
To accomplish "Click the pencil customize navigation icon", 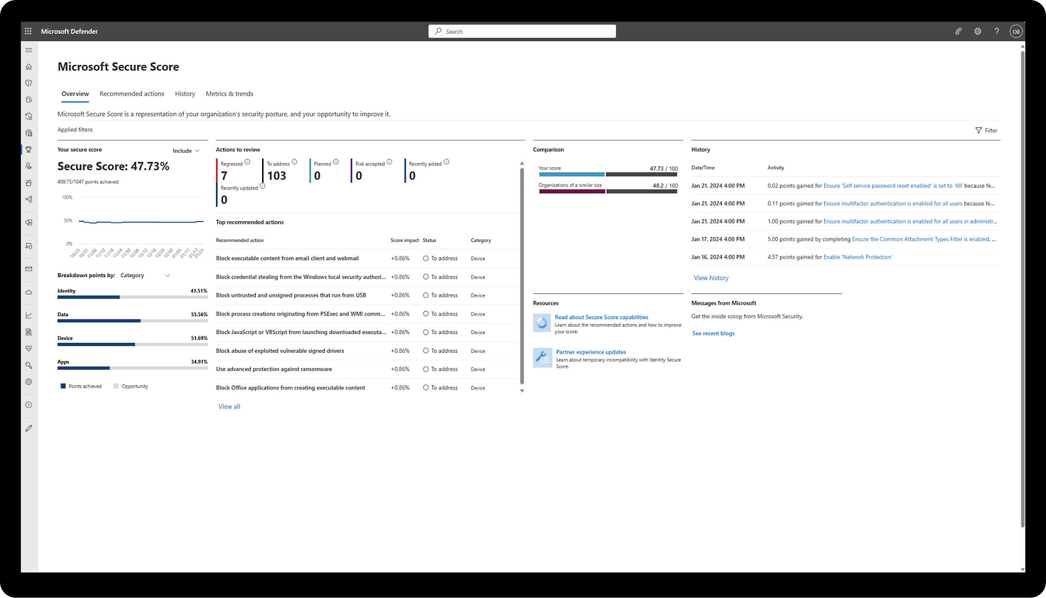I will pyautogui.click(x=29, y=428).
